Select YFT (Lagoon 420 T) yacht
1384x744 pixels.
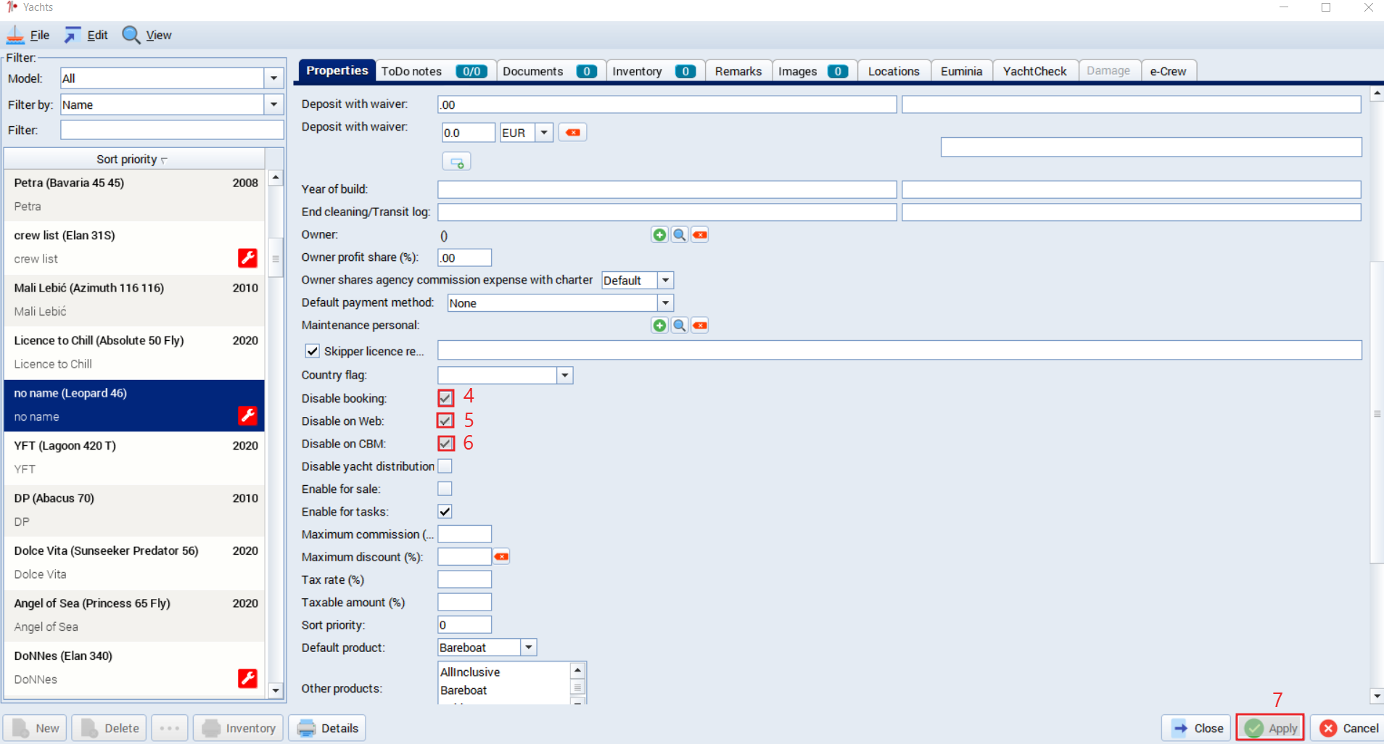coord(134,458)
